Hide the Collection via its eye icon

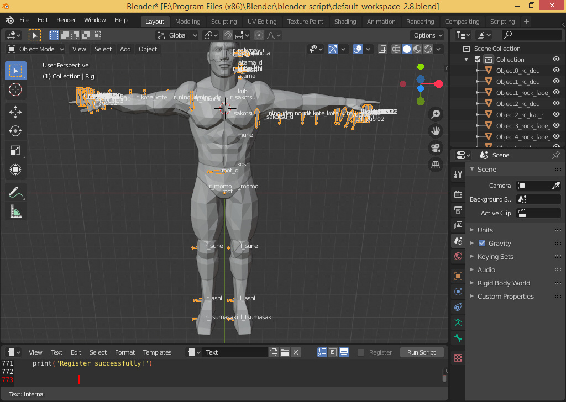coord(556,59)
